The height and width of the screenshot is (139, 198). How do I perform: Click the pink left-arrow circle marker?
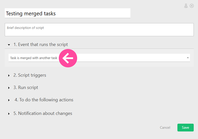click(68, 58)
